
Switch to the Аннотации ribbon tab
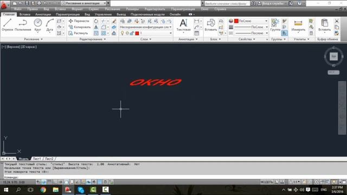(x=43, y=15)
